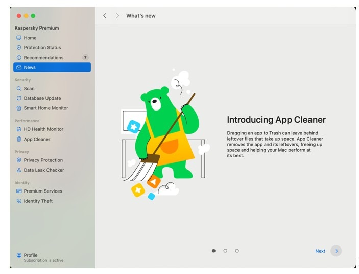Click the Database Update refresh icon
This screenshot has width=359, height=274.
(19, 98)
